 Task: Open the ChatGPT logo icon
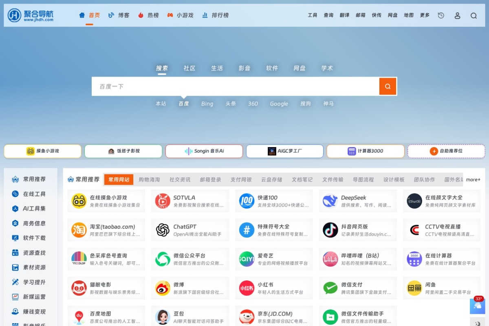pyautogui.click(x=163, y=230)
